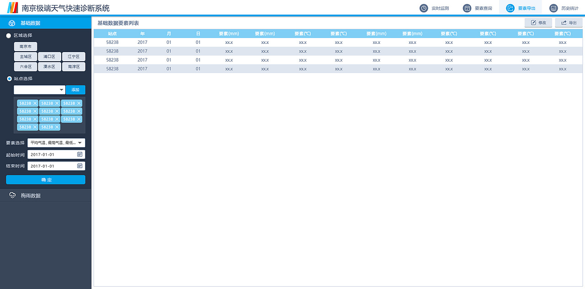Select the 主城区 district button

tap(26, 57)
